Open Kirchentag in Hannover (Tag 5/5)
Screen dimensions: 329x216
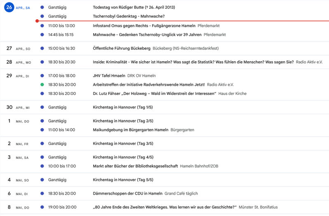pyautogui.click(x=123, y=180)
